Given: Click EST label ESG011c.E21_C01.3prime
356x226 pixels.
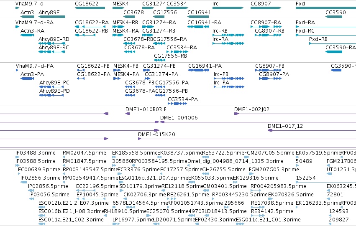Looking at the screenshot, I should click(x=269, y=220).
